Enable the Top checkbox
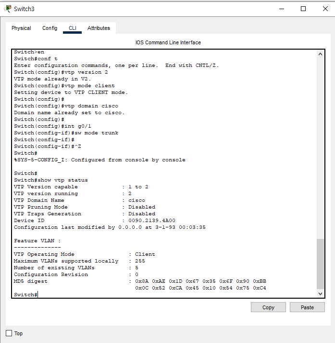Viewport: 335px width, 343px height. coord(9,333)
